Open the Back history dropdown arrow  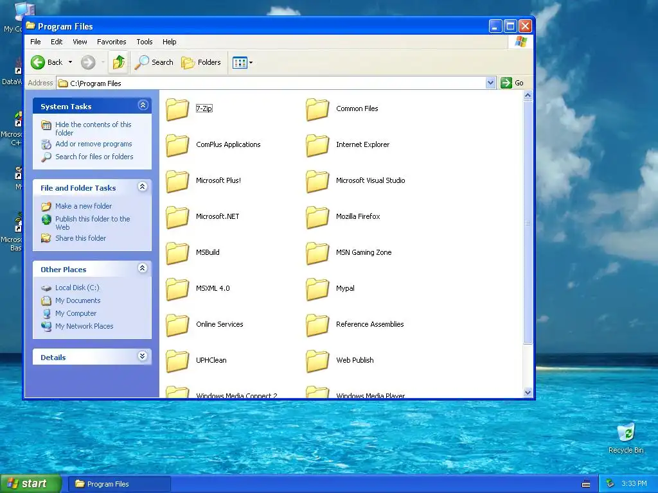(x=70, y=62)
